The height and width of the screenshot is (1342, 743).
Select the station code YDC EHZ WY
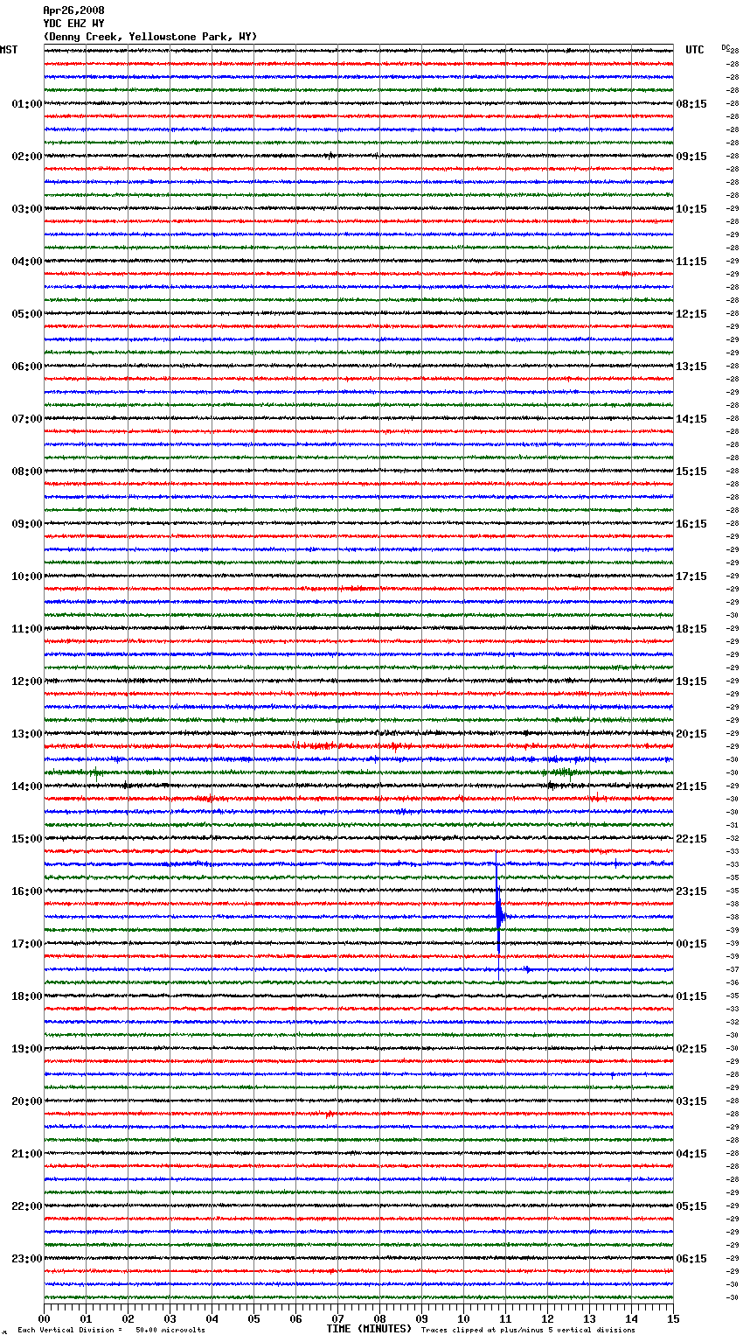click(x=73, y=24)
